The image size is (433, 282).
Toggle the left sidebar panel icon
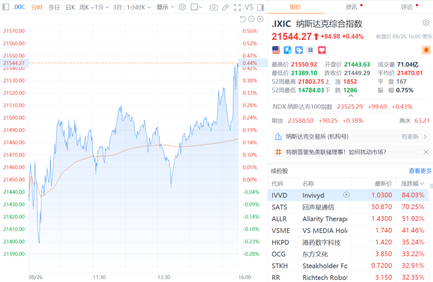pyautogui.click(x=6, y=7)
